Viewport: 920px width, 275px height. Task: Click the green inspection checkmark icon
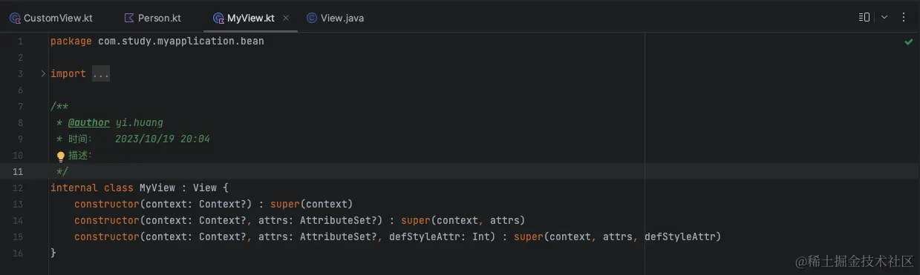(x=908, y=42)
